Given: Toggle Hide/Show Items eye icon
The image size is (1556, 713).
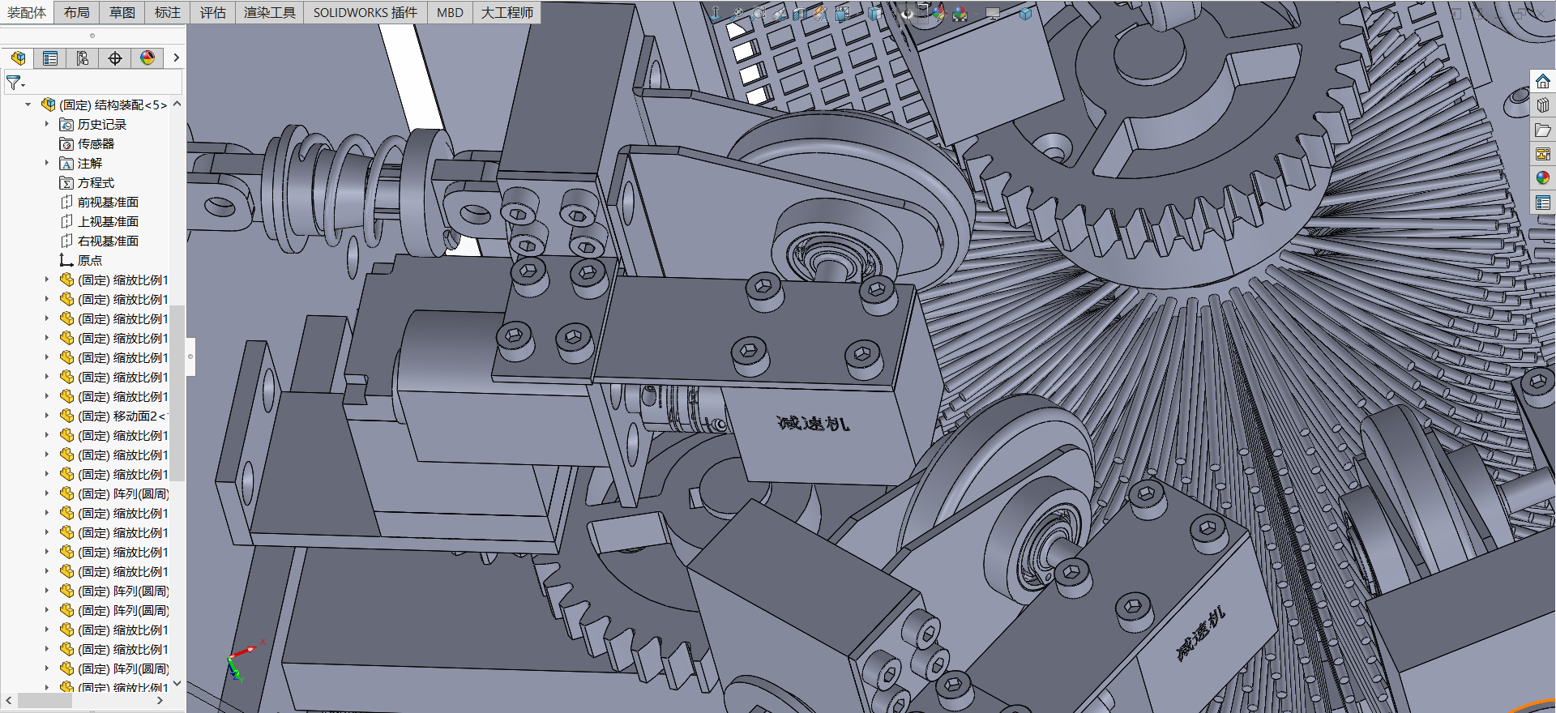Looking at the screenshot, I should [907, 14].
